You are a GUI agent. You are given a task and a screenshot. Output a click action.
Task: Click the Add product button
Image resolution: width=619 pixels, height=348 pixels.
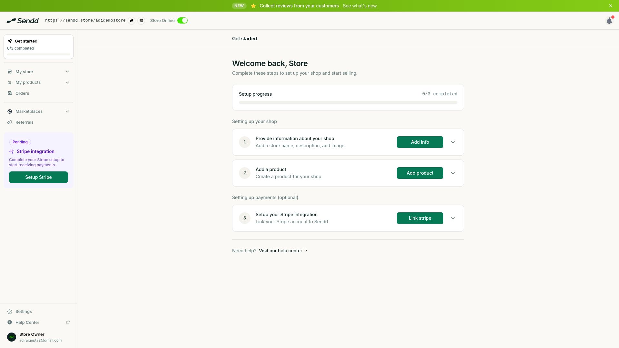coord(420,173)
